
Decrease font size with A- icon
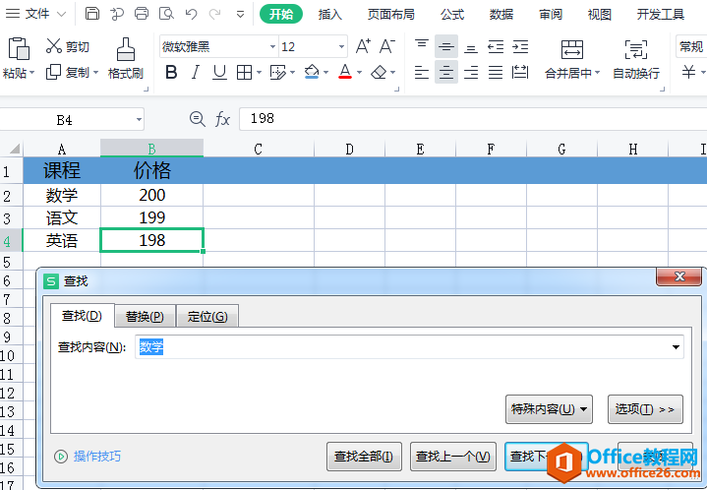pos(386,46)
